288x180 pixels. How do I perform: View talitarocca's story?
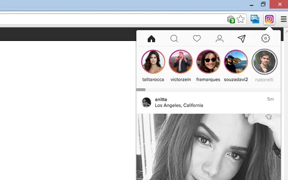click(x=153, y=62)
